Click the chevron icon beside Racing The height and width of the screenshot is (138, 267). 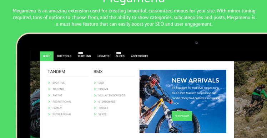49,95
